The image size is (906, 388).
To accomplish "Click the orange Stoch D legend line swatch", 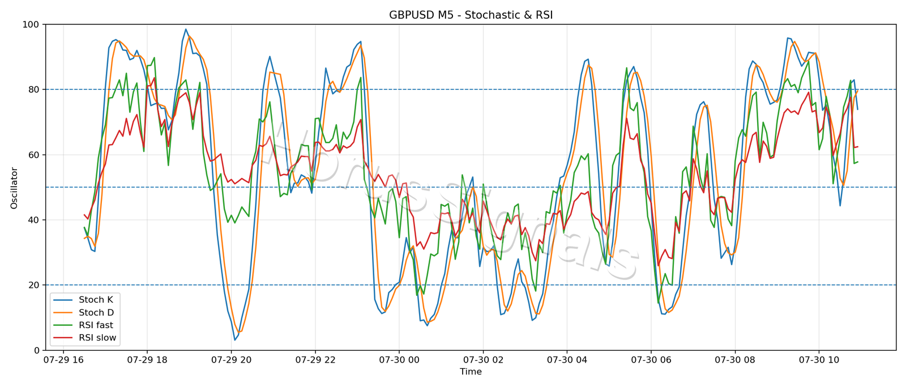I will (64, 312).
